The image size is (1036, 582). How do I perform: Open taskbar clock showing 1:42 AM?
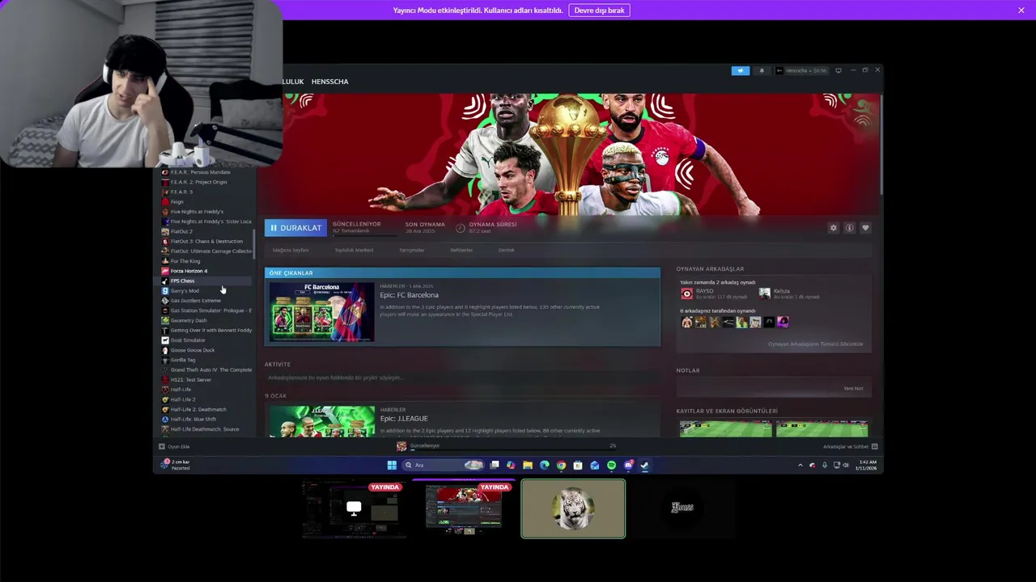pos(868,465)
